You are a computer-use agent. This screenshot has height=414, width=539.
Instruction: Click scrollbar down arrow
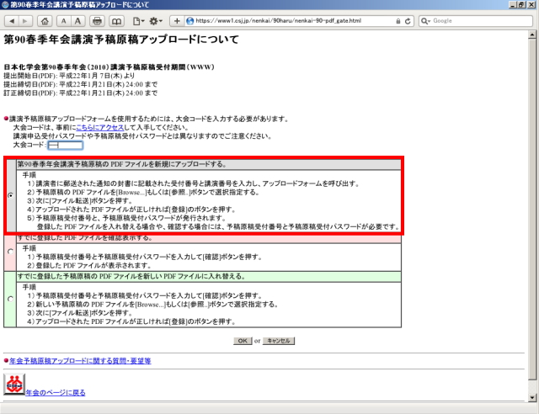(x=532, y=398)
